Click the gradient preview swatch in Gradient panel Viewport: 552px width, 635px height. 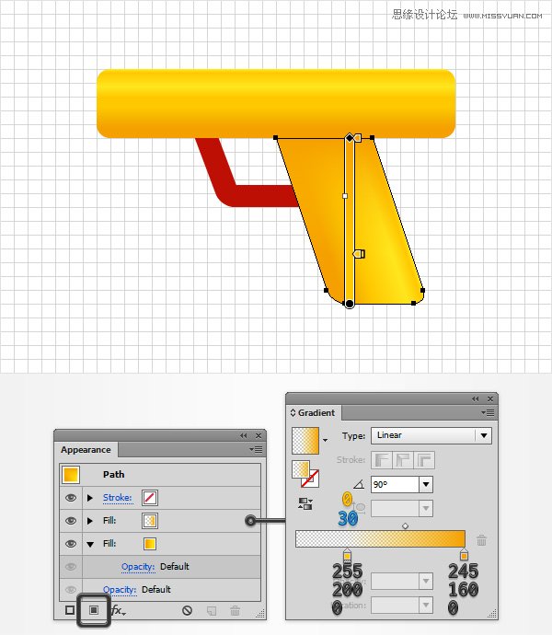(x=305, y=441)
